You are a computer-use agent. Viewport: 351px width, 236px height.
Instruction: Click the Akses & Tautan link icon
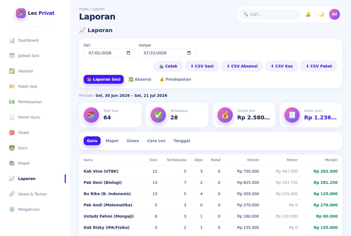point(12,194)
